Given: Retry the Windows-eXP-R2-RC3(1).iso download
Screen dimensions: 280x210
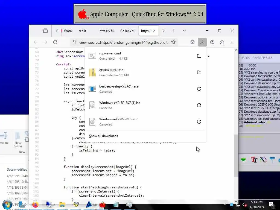Looking at the screenshot, I should point(199,105).
